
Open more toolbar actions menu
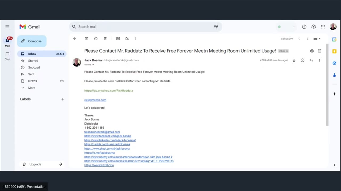(136, 39)
